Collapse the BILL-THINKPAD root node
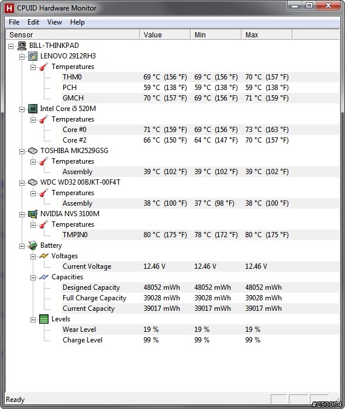 click(11, 46)
